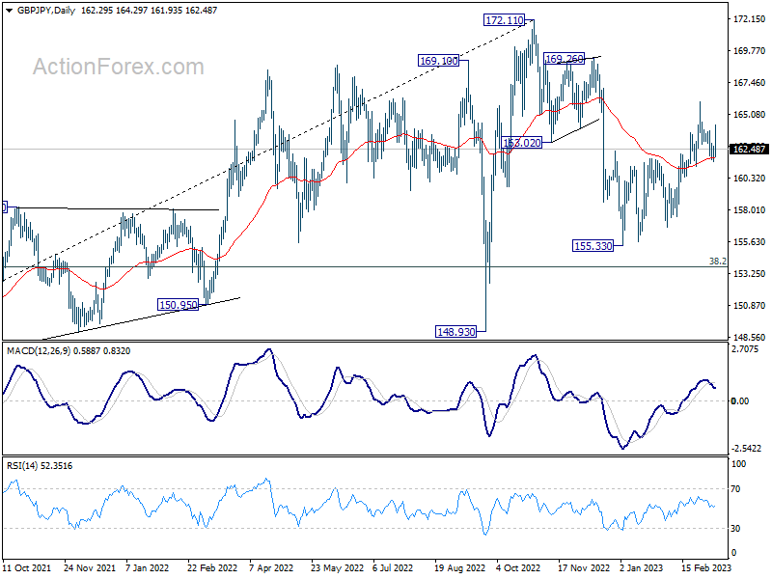772x579 pixels.
Task: Click the MACD 0.00 scale value
Action: point(740,400)
